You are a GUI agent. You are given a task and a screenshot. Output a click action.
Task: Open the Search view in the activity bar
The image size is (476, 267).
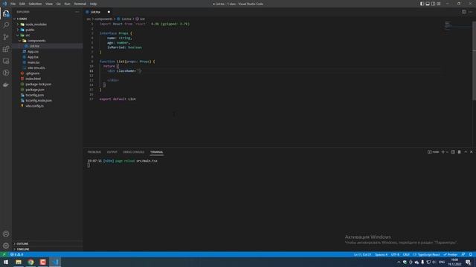(6, 25)
